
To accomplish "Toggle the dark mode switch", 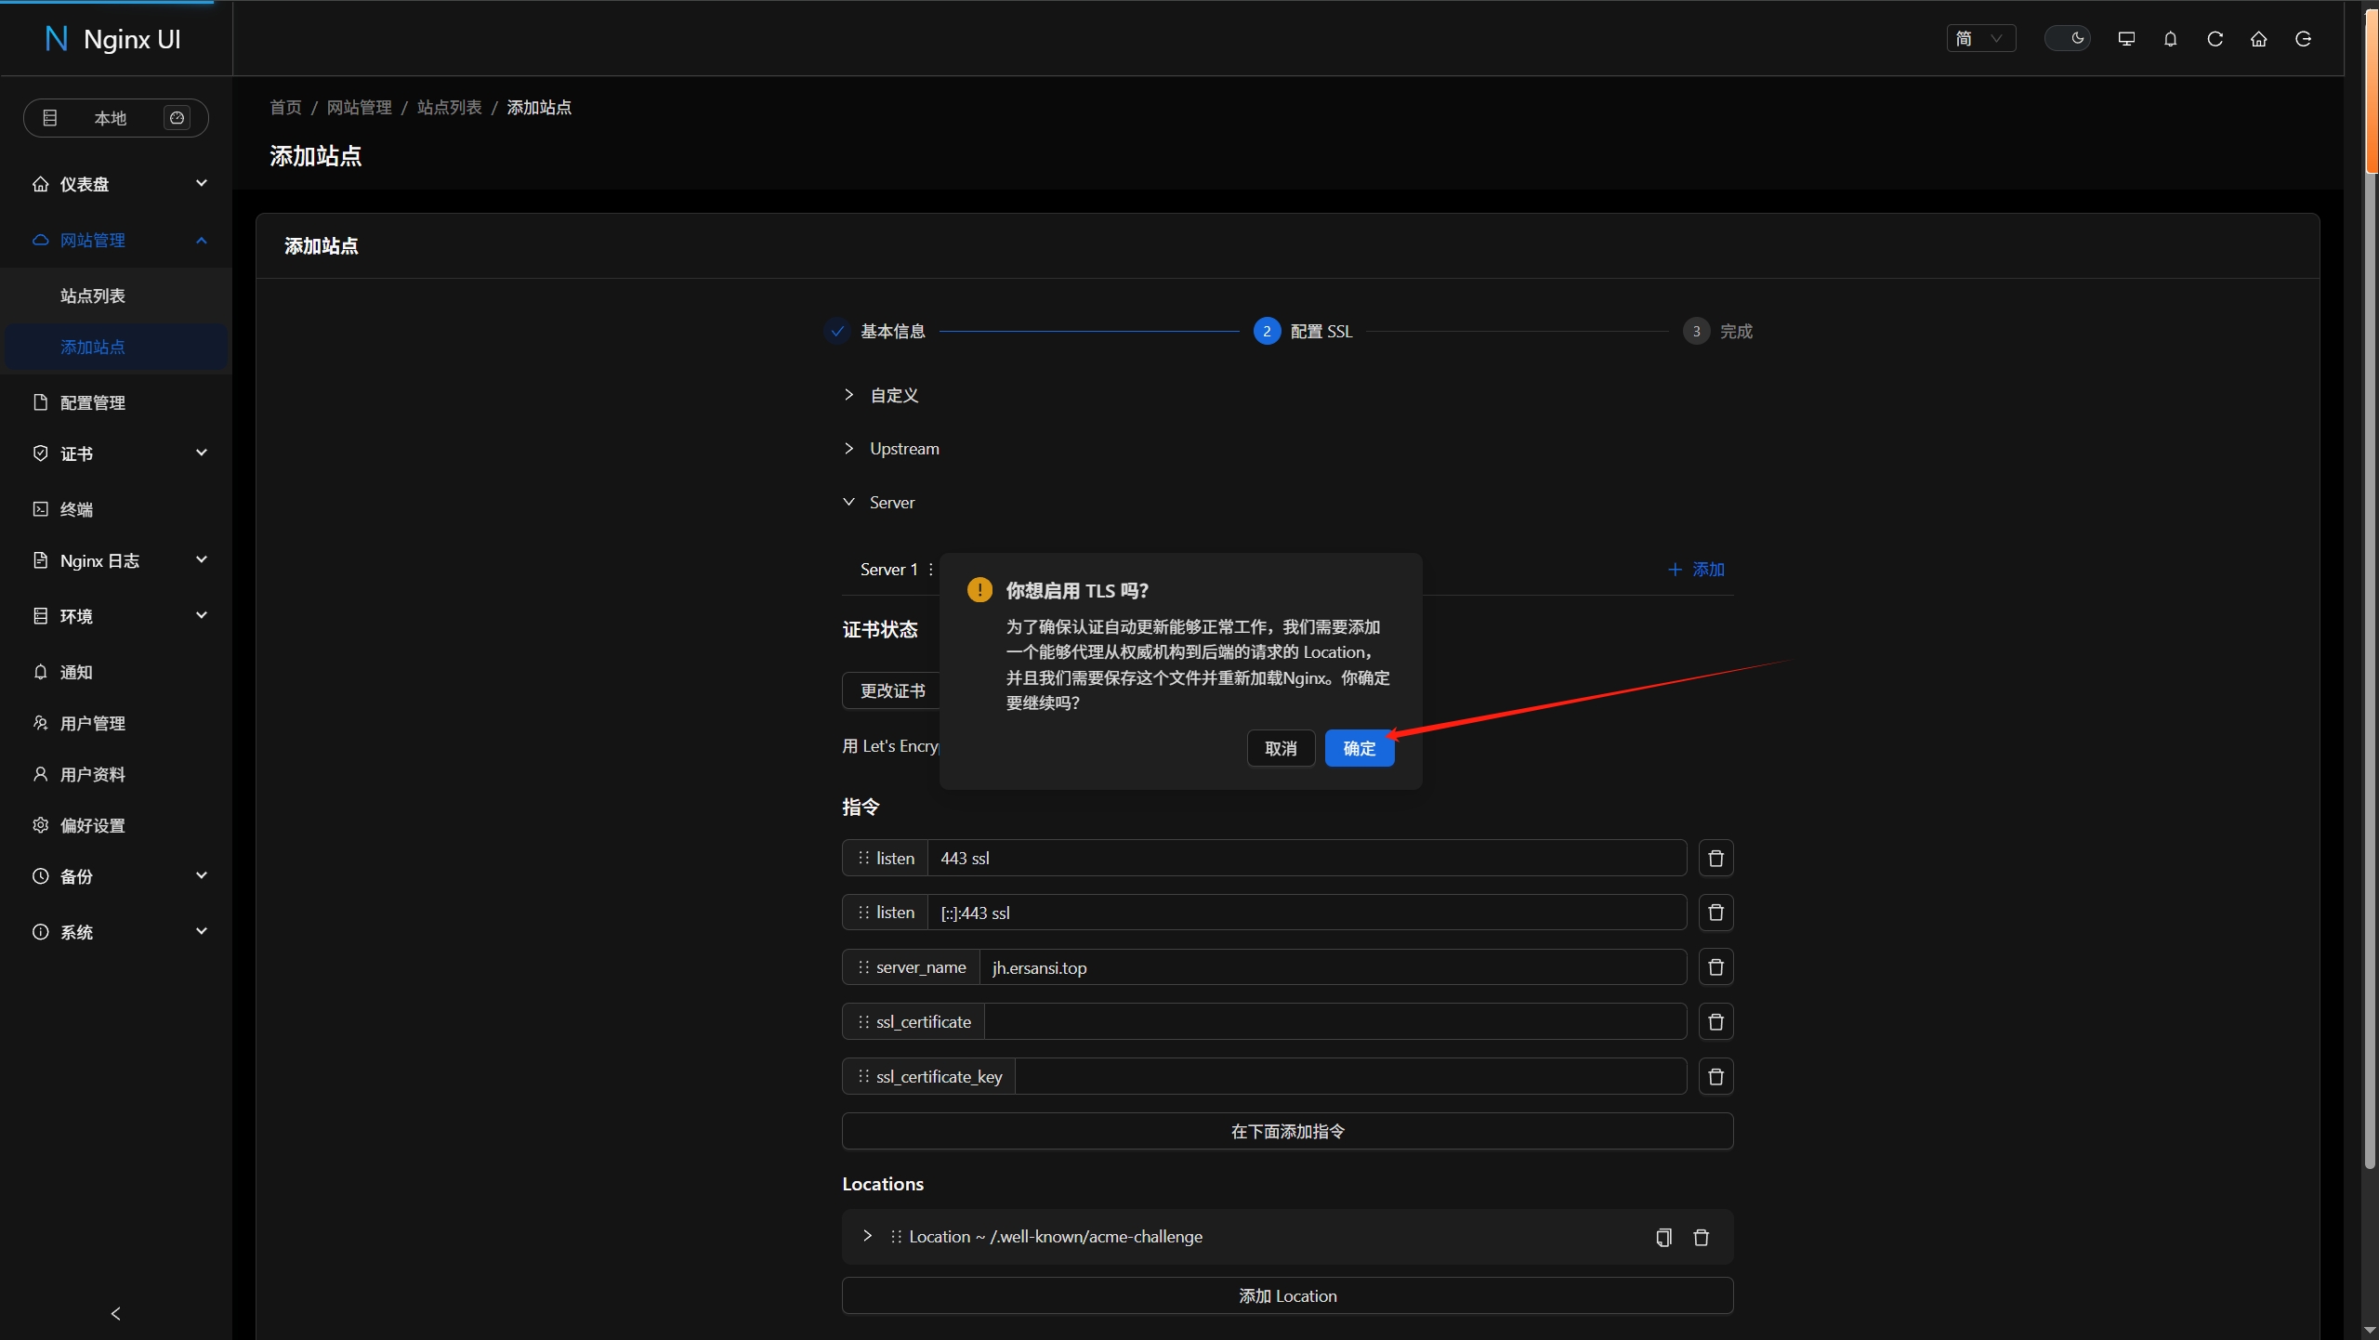I will tap(2067, 38).
